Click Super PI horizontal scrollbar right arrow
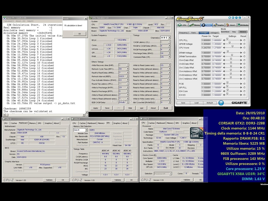The height and width of the screenshot is (201, 268). 84,115
